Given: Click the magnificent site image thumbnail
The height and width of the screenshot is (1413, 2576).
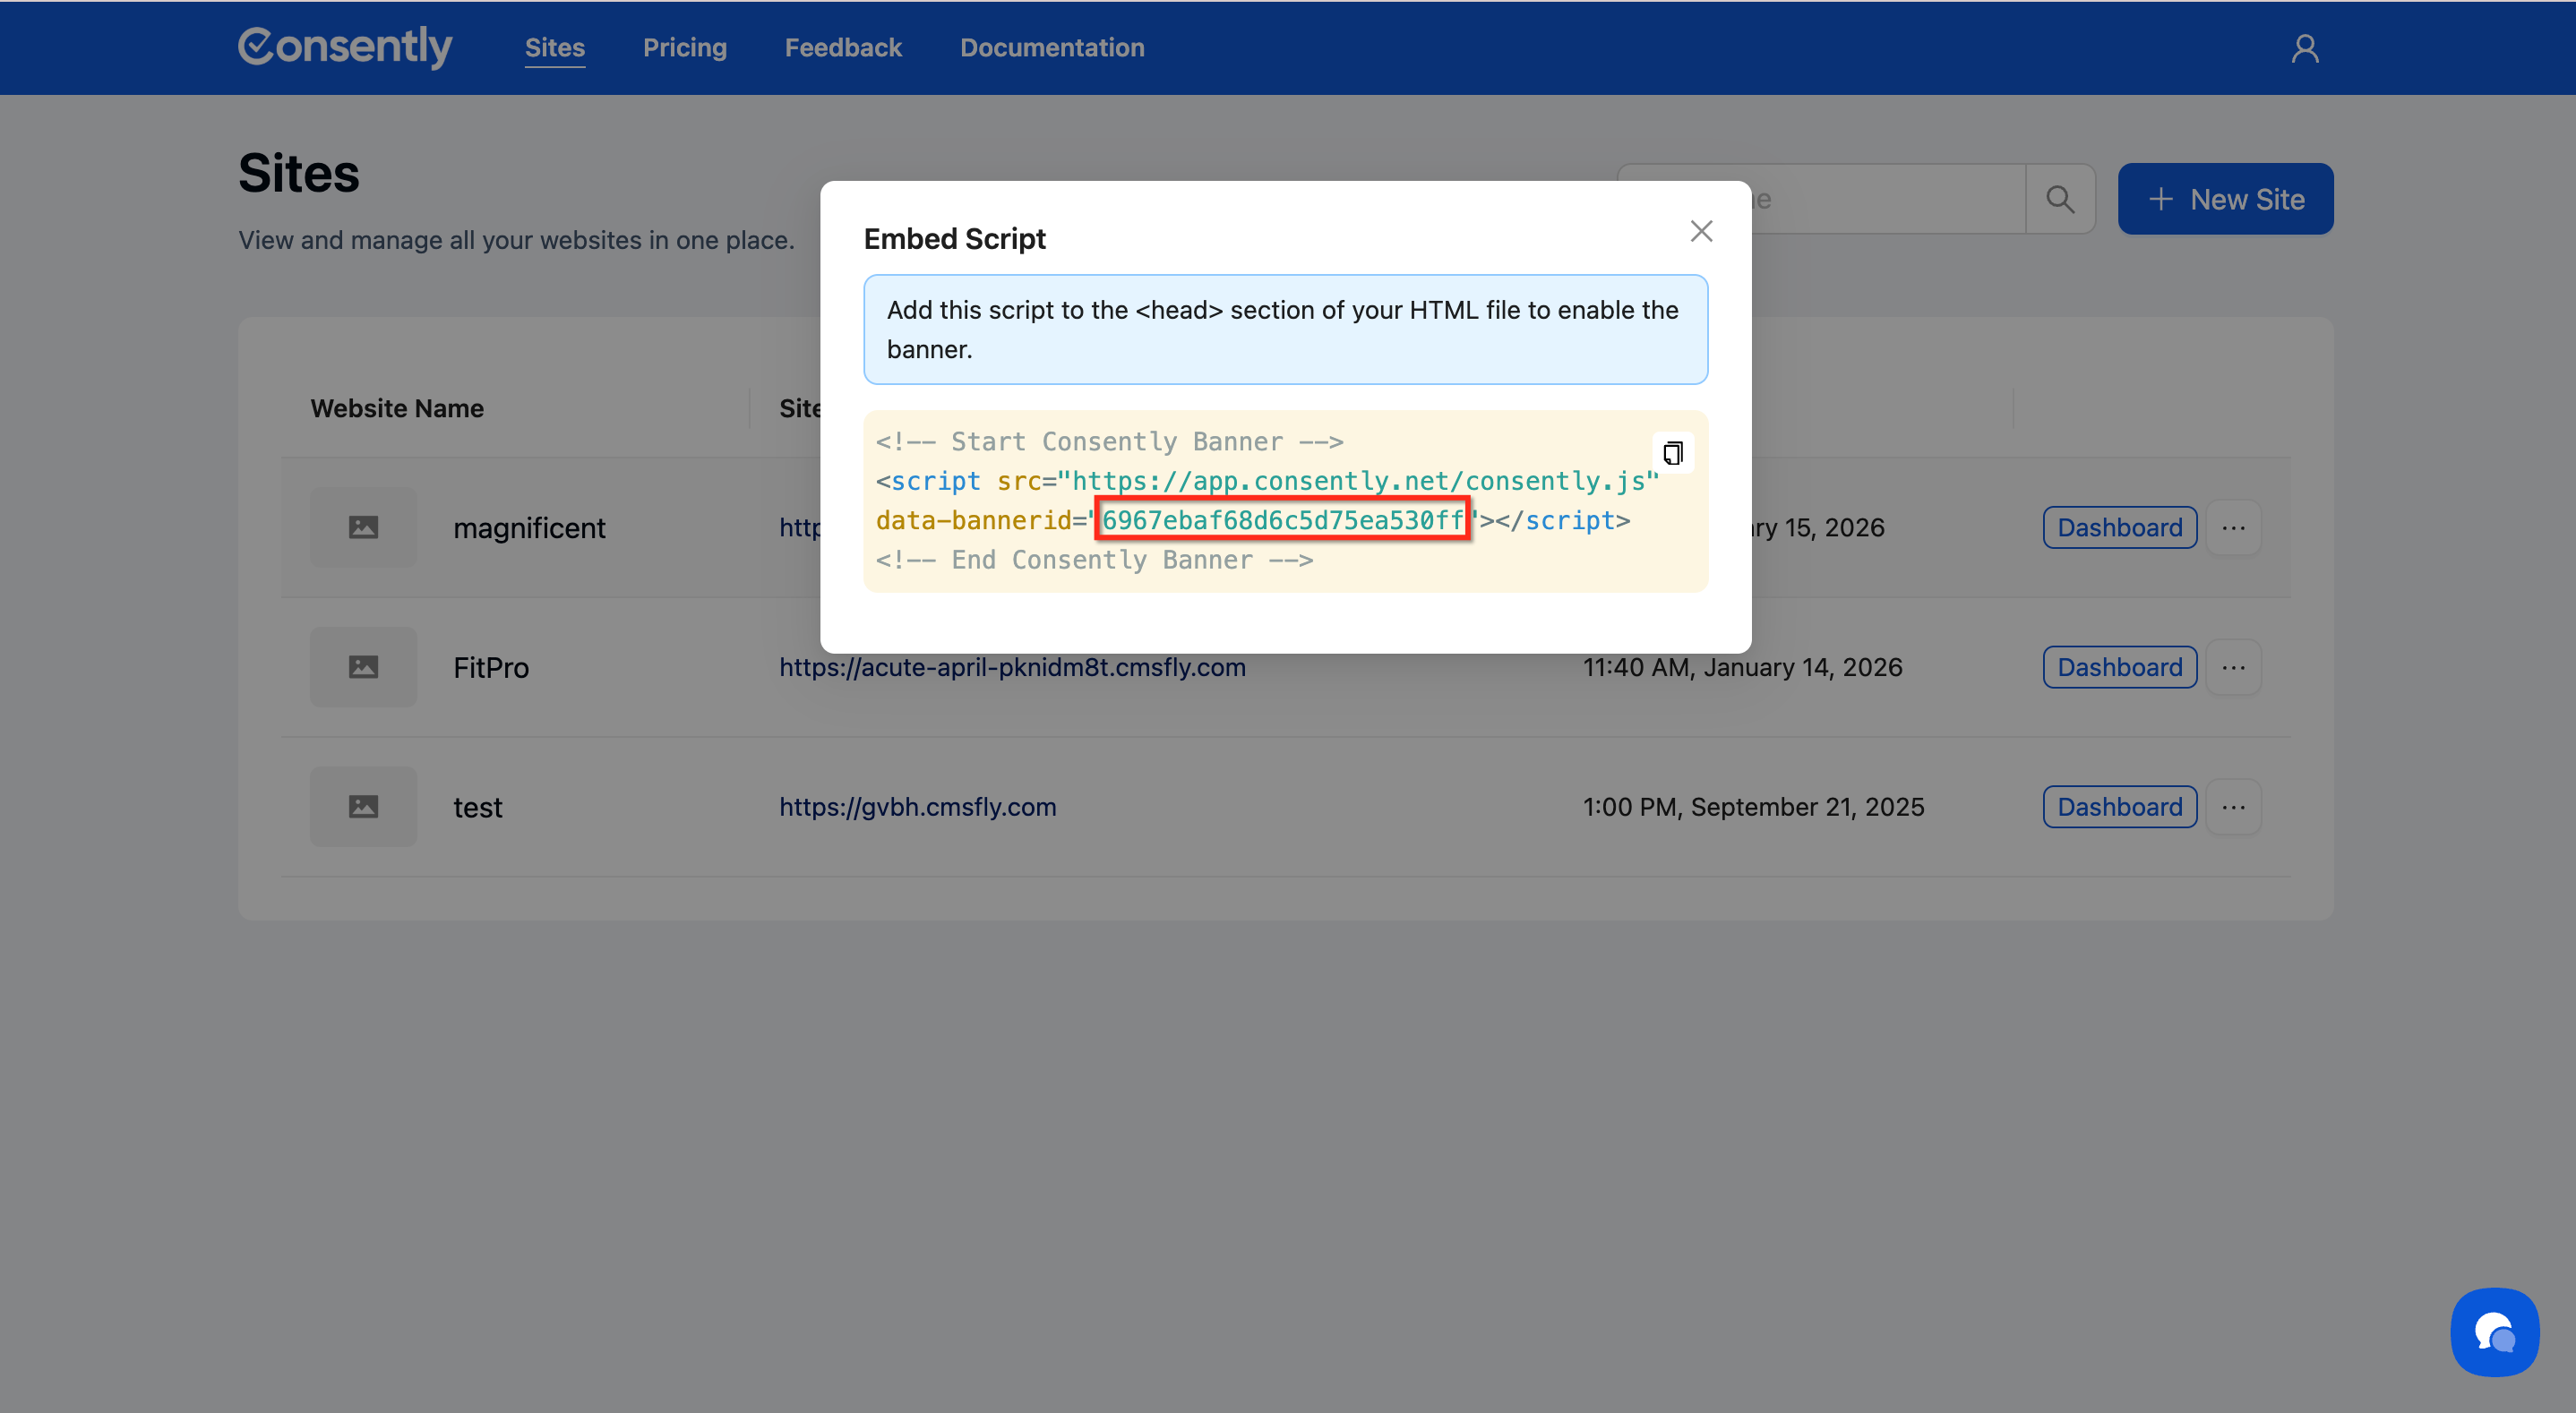Looking at the screenshot, I should click(x=363, y=527).
